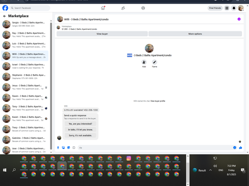This screenshot has width=249, height=186.
Task: Send quick reply "Yes, are you interested?"
Action: [80, 124]
